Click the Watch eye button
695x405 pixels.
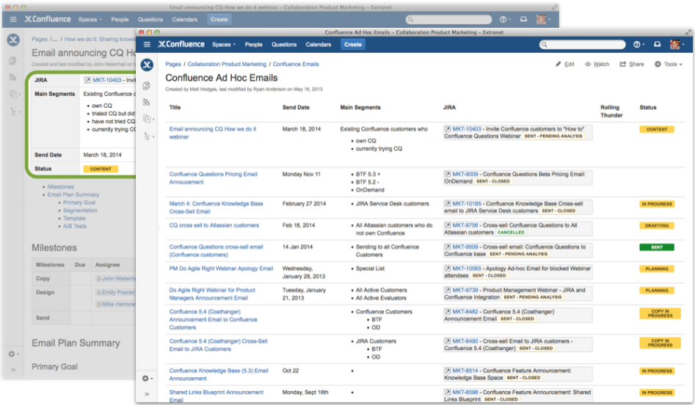click(597, 65)
